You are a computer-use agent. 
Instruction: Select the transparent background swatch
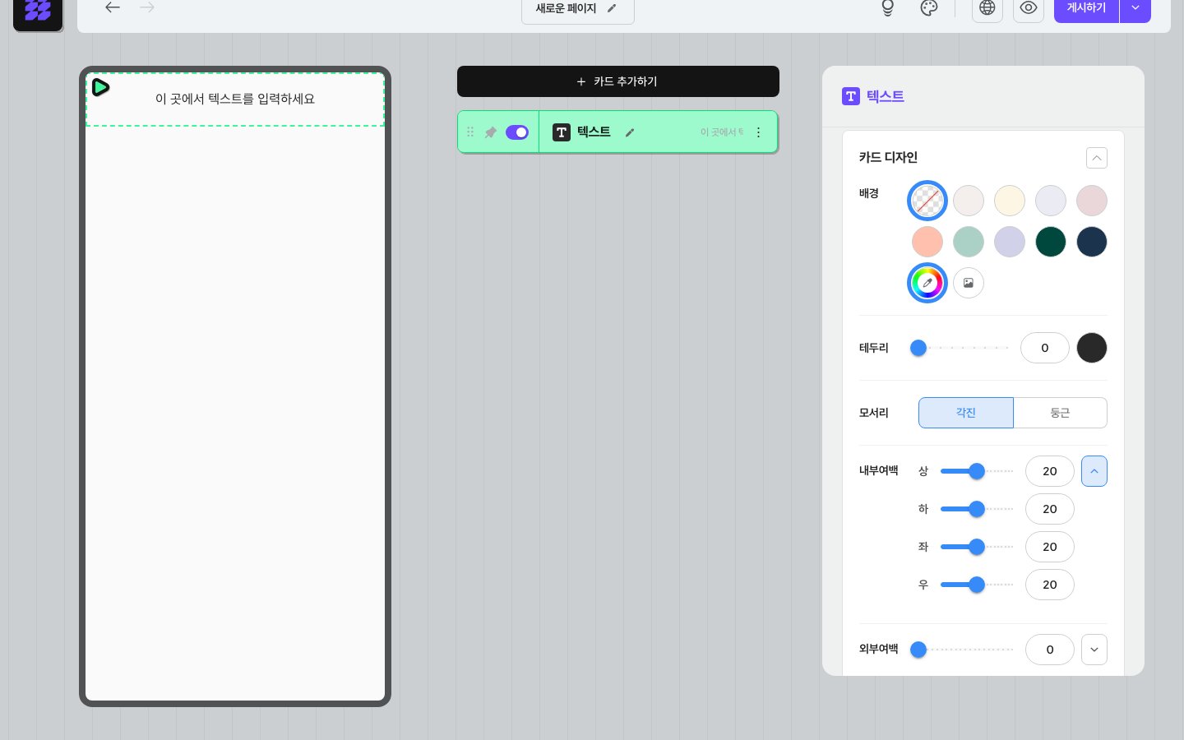pos(927,201)
